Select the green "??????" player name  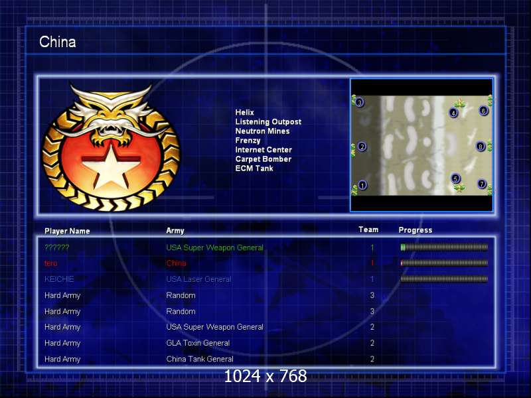coord(56,247)
